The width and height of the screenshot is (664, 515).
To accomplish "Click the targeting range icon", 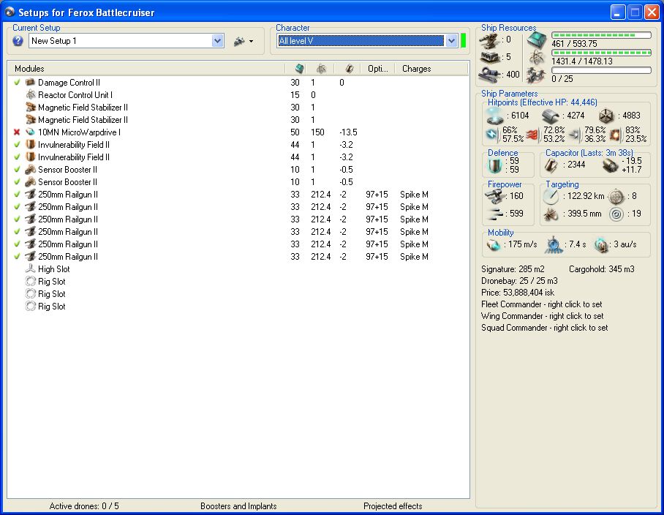I will pyautogui.click(x=551, y=196).
